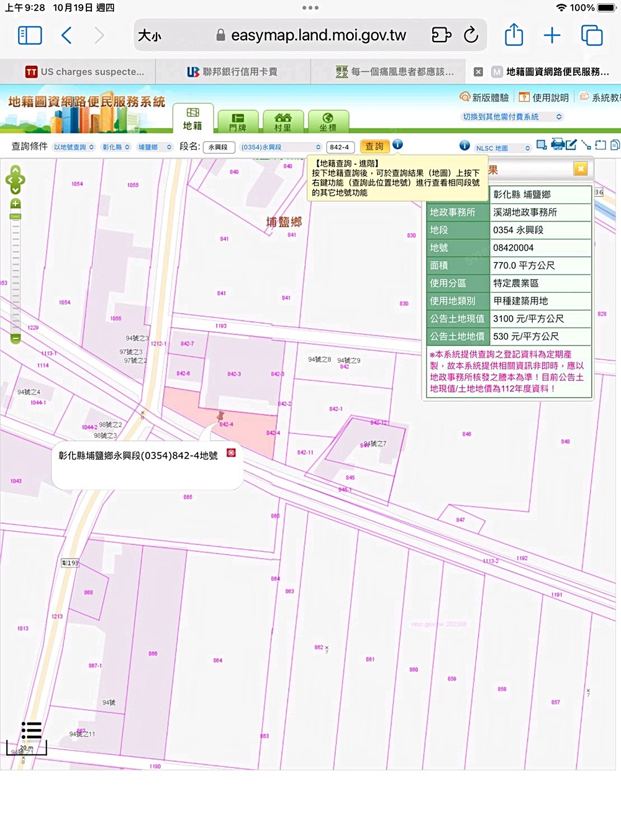Click the print icon in map toolbar
This screenshot has height=829, width=621.
coord(557,145)
